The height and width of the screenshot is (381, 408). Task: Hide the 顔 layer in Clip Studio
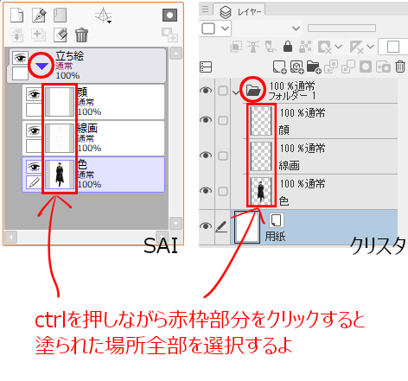(206, 119)
